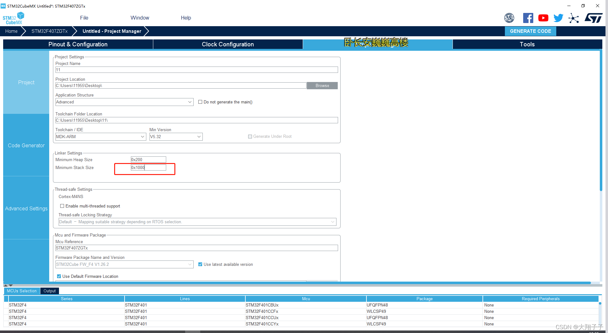Image resolution: width=608 pixels, height=333 pixels.
Task: Open the Advanced Settings side section
Action: [x=26, y=208]
